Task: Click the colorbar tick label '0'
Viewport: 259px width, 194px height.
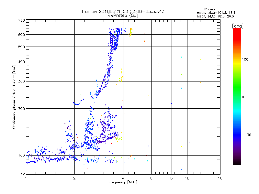Action: coord(243,97)
